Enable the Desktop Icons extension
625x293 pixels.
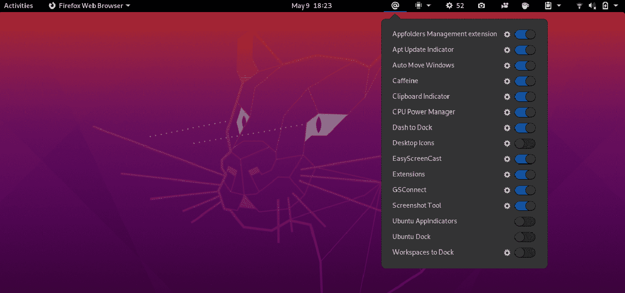pyautogui.click(x=525, y=143)
